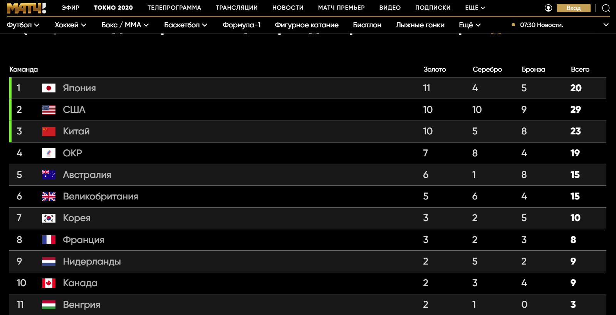This screenshot has width=616, height=315.
Task: Go to ТЕЛЕПРОГРАММА
Action: pyautogui.click(x=174, y=8)
